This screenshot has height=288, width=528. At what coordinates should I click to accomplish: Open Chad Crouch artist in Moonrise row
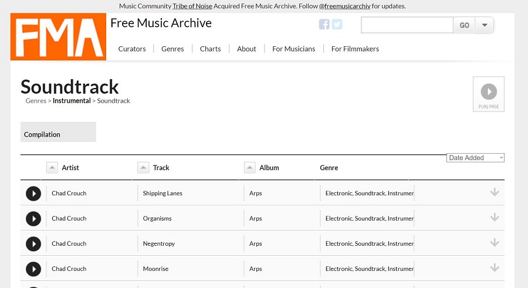[x=69, y=269]
